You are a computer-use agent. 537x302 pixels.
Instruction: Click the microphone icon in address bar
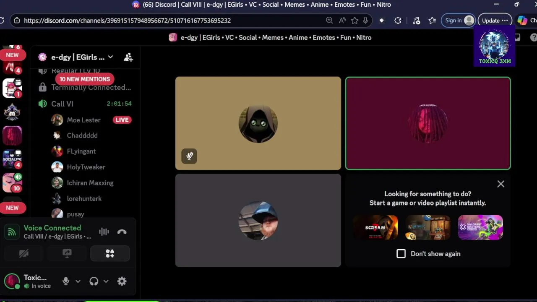pyautogui.click(x=366, y=21)
